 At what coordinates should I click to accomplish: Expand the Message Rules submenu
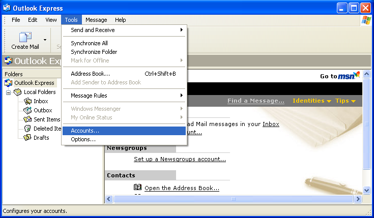[124, 96]
